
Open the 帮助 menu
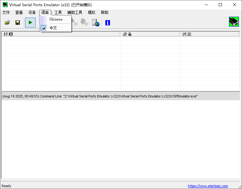(x=104, y=12)
